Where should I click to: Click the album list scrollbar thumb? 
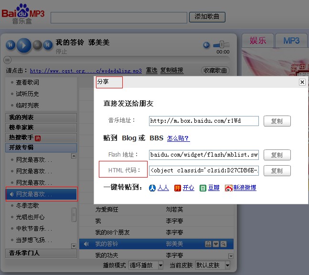(74, 215)
